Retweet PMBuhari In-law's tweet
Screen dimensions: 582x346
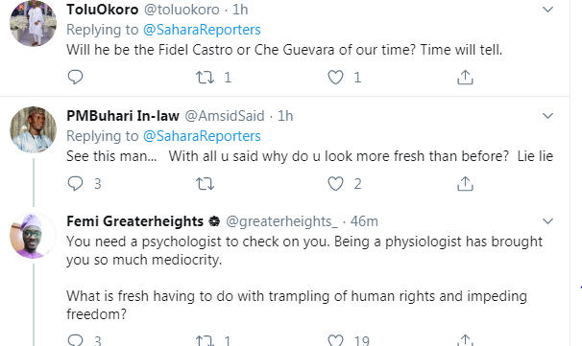click(205, 183)
